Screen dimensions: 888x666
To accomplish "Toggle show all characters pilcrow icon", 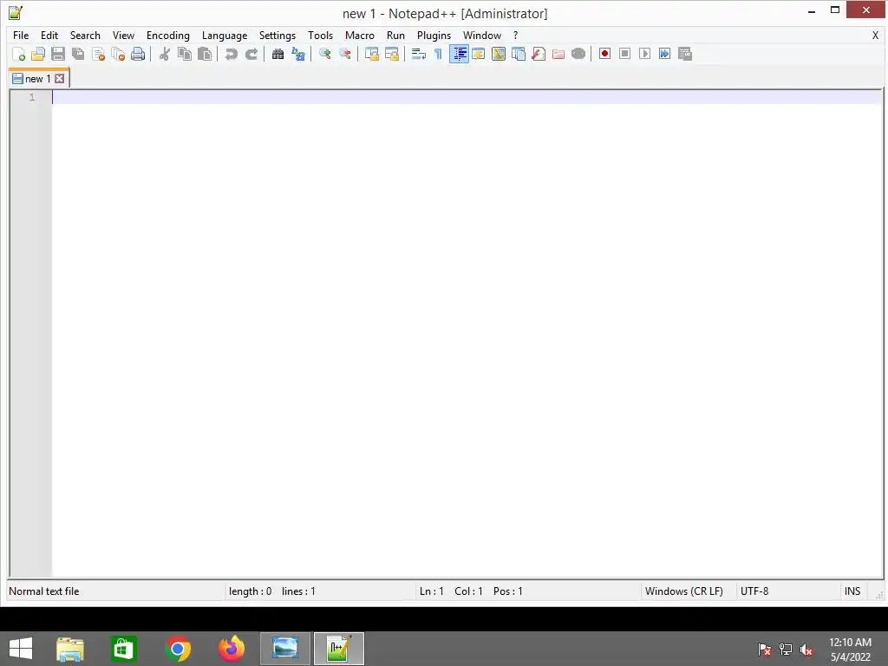I will (x=438, y=54).
